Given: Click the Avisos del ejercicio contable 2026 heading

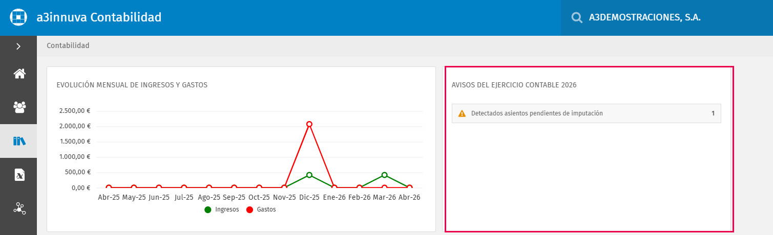Looking at the screenshot, I should click(x=514, y=85).
